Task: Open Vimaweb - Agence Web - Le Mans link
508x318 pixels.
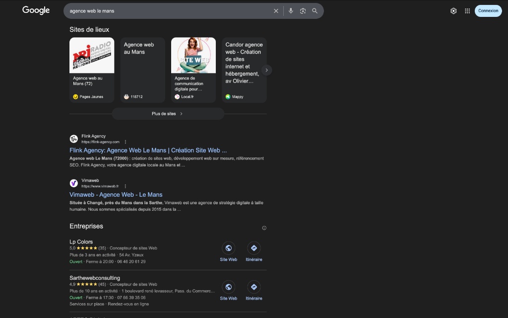Action: click(116, 195)
